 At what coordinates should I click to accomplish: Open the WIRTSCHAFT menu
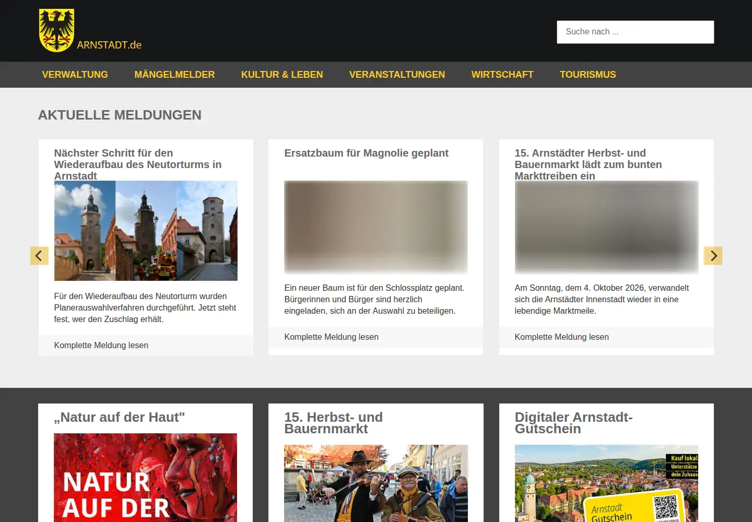pos(502,75)
